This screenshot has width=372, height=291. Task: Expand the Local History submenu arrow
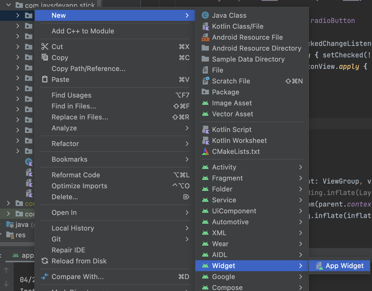(x=187, y=228)
